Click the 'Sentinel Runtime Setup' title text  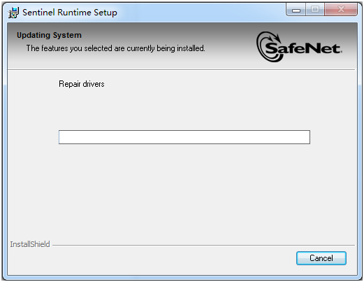pyautogui.click(x=70, y=13)
